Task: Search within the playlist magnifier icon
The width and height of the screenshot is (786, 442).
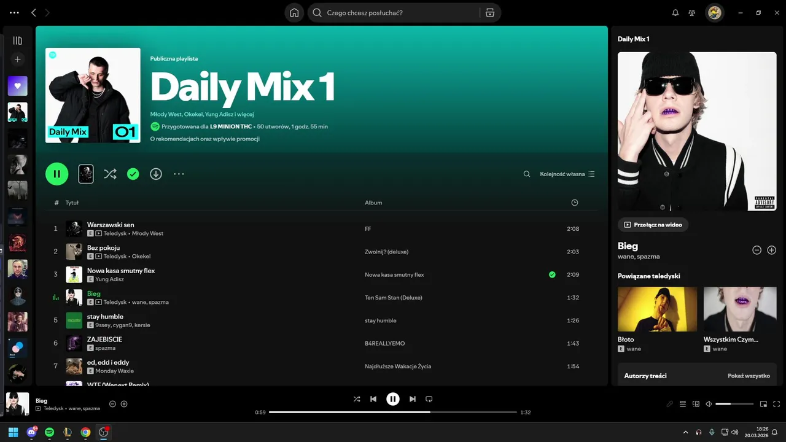Action: [527, 174]
